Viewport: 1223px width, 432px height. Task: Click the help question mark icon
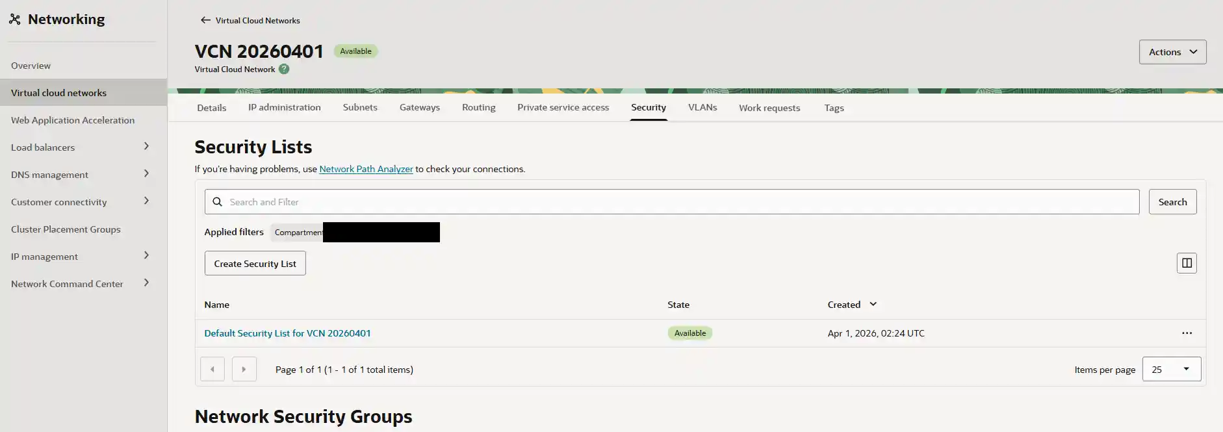pos(284,69)
